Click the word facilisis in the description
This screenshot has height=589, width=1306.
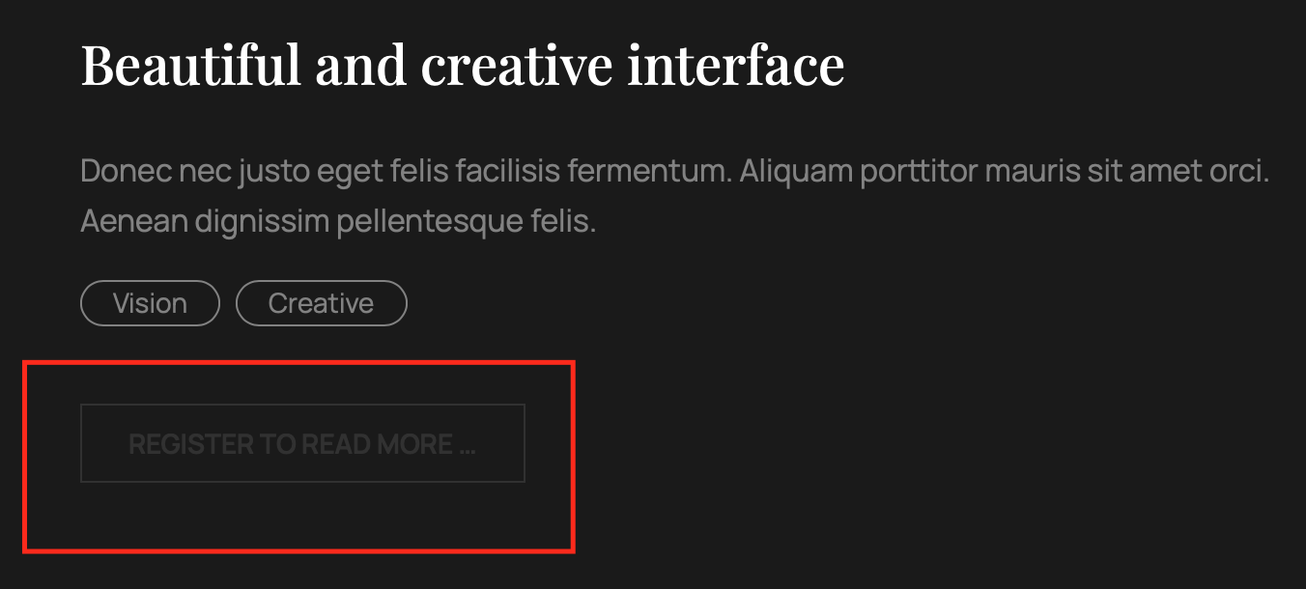(507, 172)
